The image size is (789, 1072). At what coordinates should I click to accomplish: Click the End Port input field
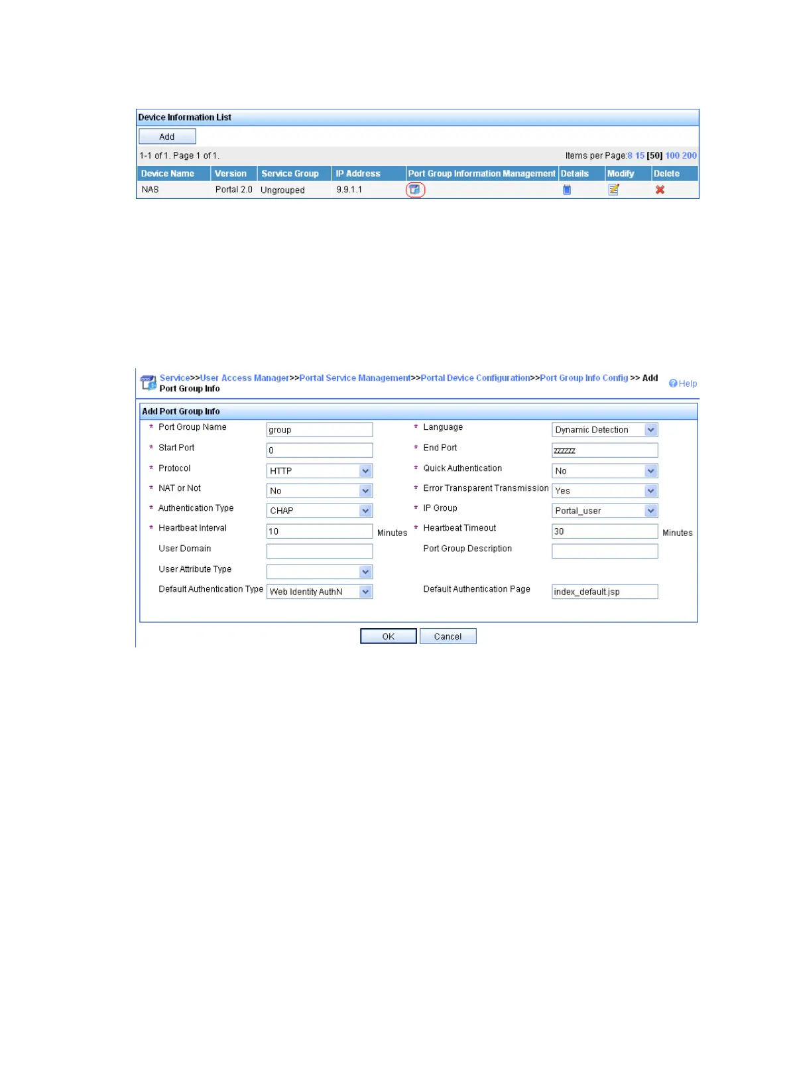click(605, 450)
